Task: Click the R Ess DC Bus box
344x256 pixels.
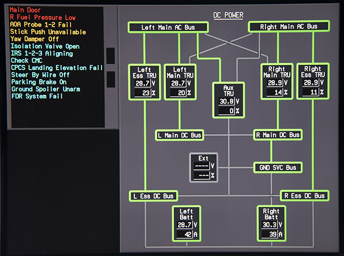Action: [x=305, y=196]
